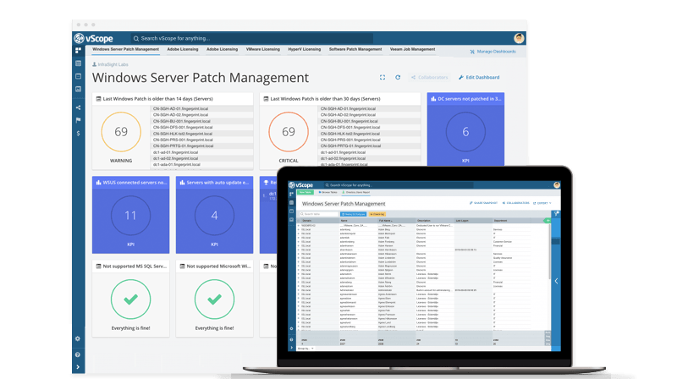Toggle fullscreen for the Windows Server Patch dashboard
Viewport: 677px width, 379px height.
pyautogui.click(x=383, y=77)
